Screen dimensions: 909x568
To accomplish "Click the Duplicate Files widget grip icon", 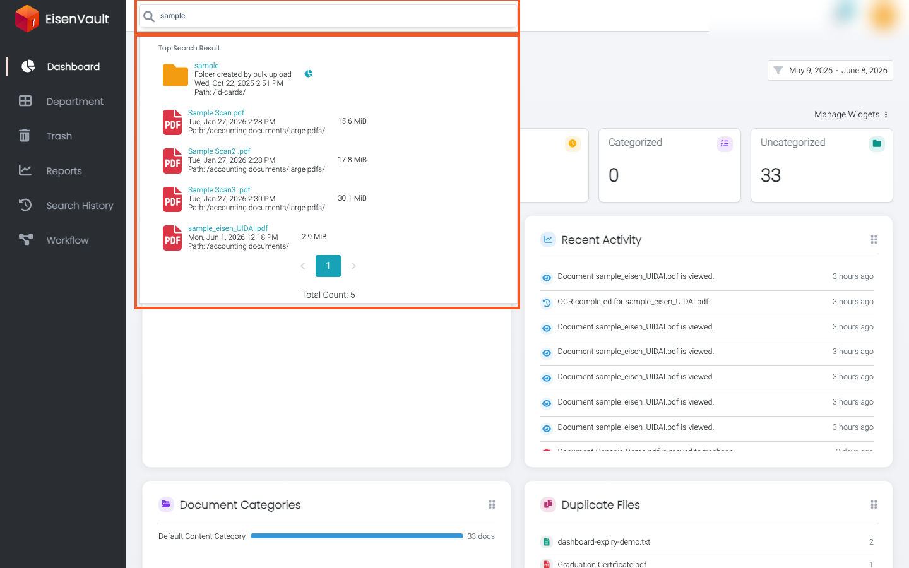I will coord(874,505).
